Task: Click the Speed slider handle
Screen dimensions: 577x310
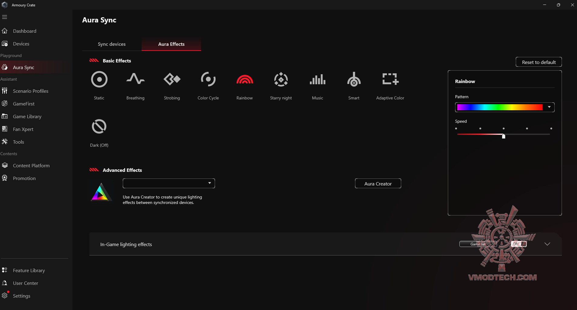Action: click(504, 136)
